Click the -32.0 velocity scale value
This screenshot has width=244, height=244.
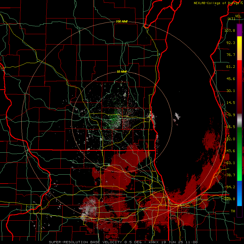pos(230,139)
